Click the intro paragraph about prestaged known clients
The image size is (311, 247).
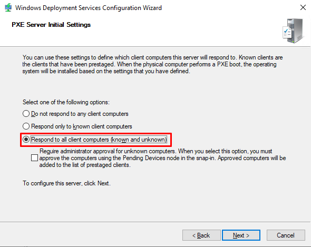[x=152, y=64]
